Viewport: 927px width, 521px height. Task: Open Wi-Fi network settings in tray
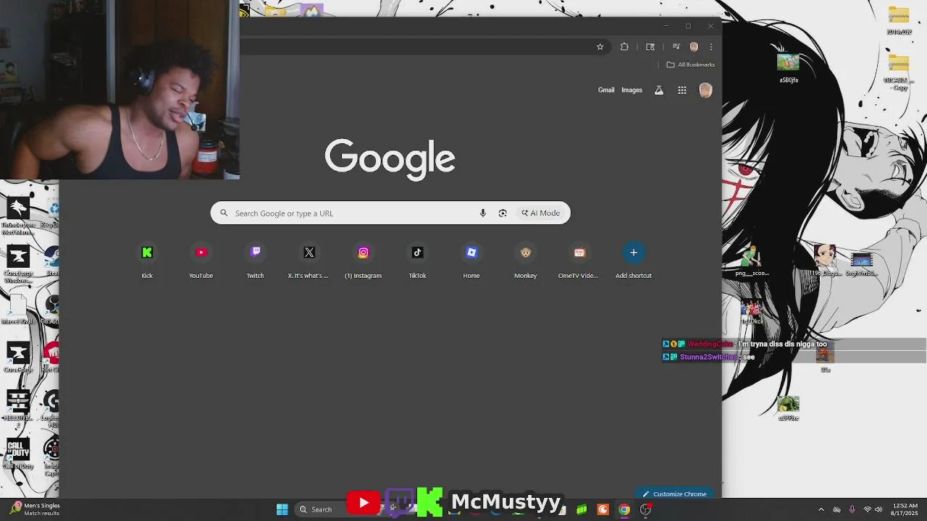click(x=867, y=509)
